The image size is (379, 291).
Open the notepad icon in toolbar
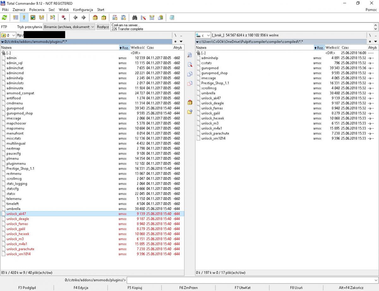pos(172,18)
